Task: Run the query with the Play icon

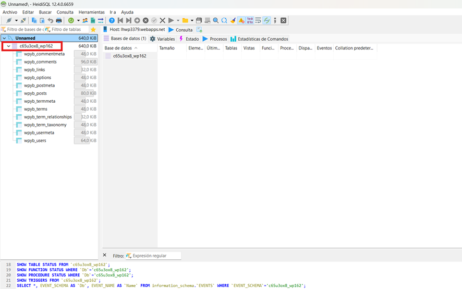Action: click(171, 20)
